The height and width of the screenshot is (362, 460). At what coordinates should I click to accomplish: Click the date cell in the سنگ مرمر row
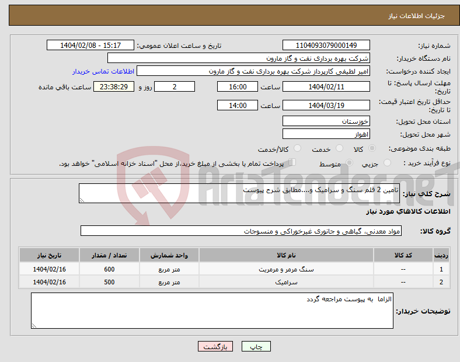point(49,269)
